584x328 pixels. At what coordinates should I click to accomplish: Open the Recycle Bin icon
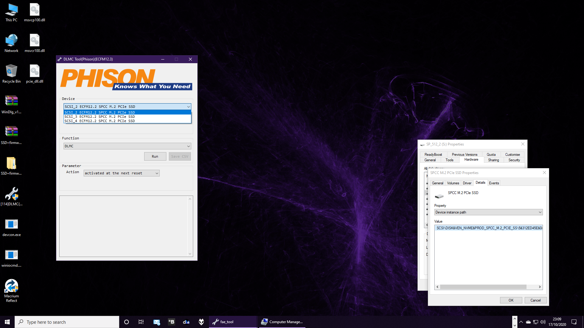coord(12,74)
